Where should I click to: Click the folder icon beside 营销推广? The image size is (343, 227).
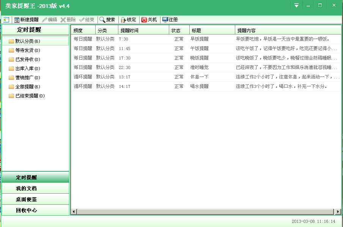pos(11,78)
